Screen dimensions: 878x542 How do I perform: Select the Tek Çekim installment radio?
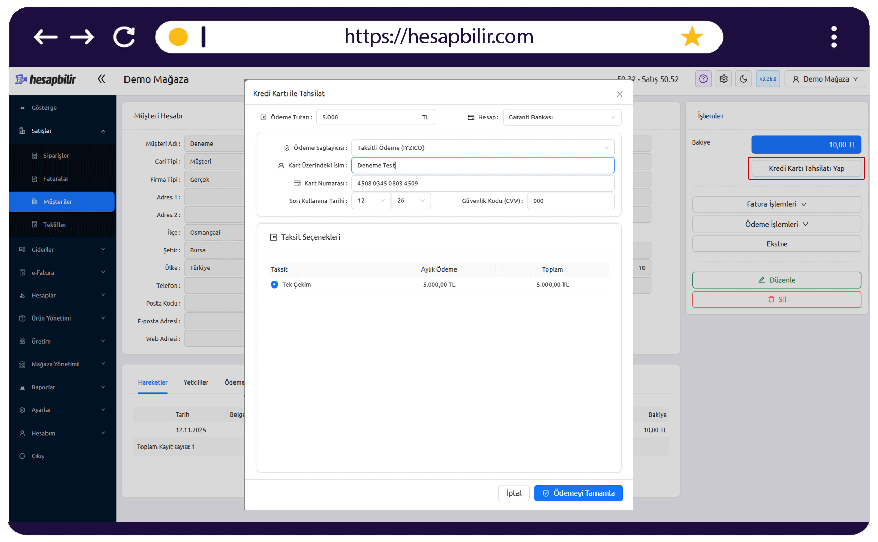274,284
